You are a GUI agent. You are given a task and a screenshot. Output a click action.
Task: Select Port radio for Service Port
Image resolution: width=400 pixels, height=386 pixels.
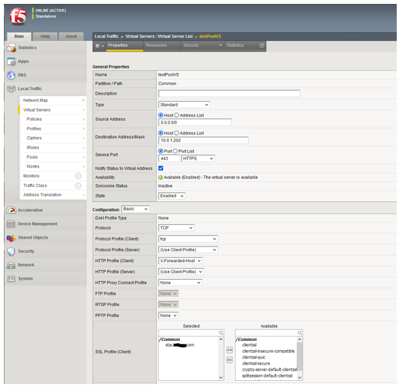(161, 151)
